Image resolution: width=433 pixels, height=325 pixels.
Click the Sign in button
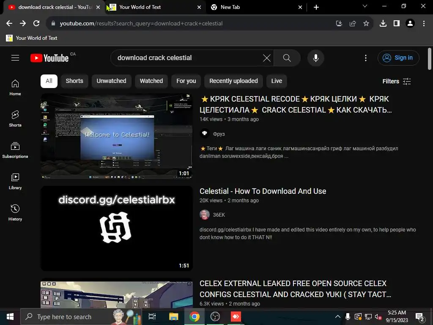click(398, 58)
